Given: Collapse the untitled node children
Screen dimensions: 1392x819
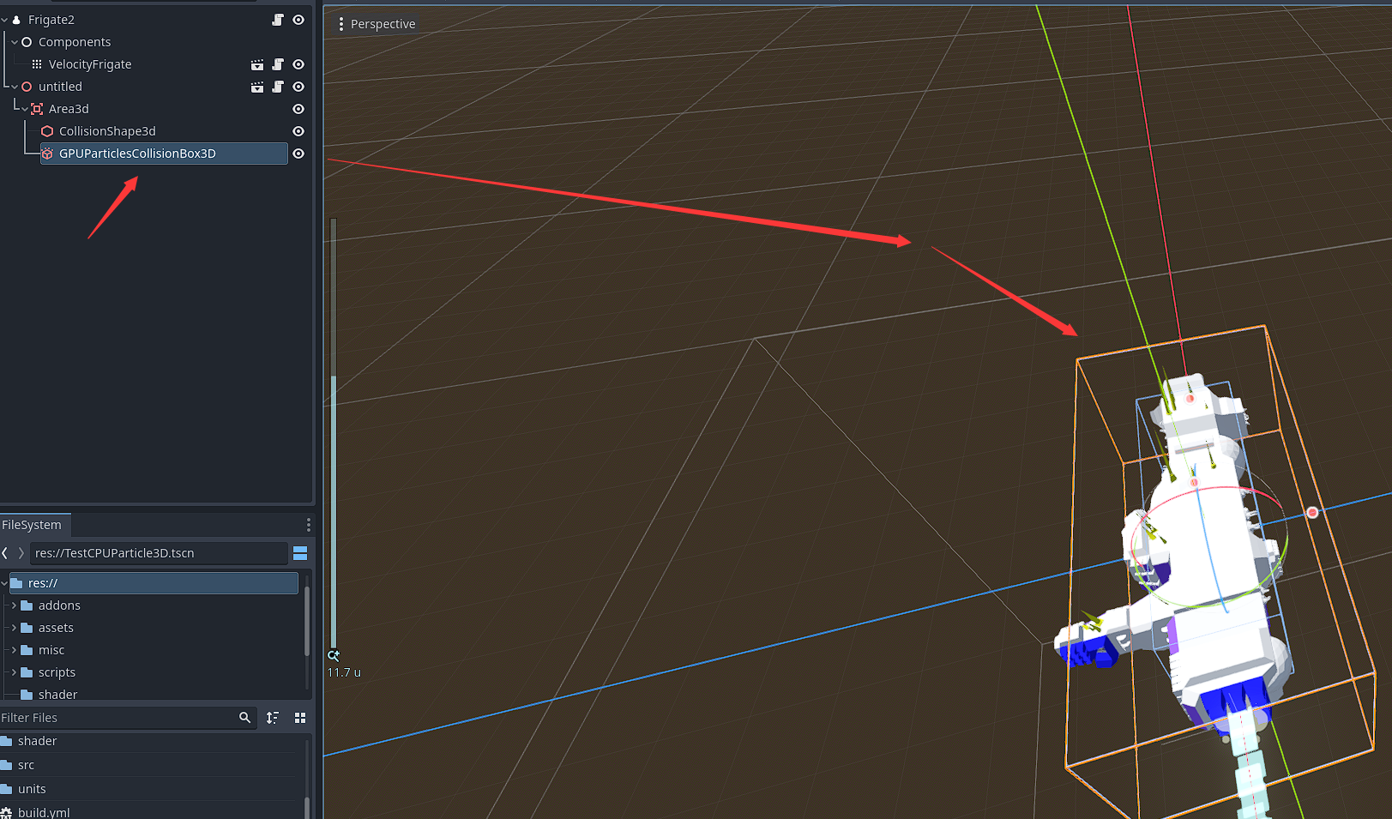Looking at the screenshot, I should [x=15, y=87].
